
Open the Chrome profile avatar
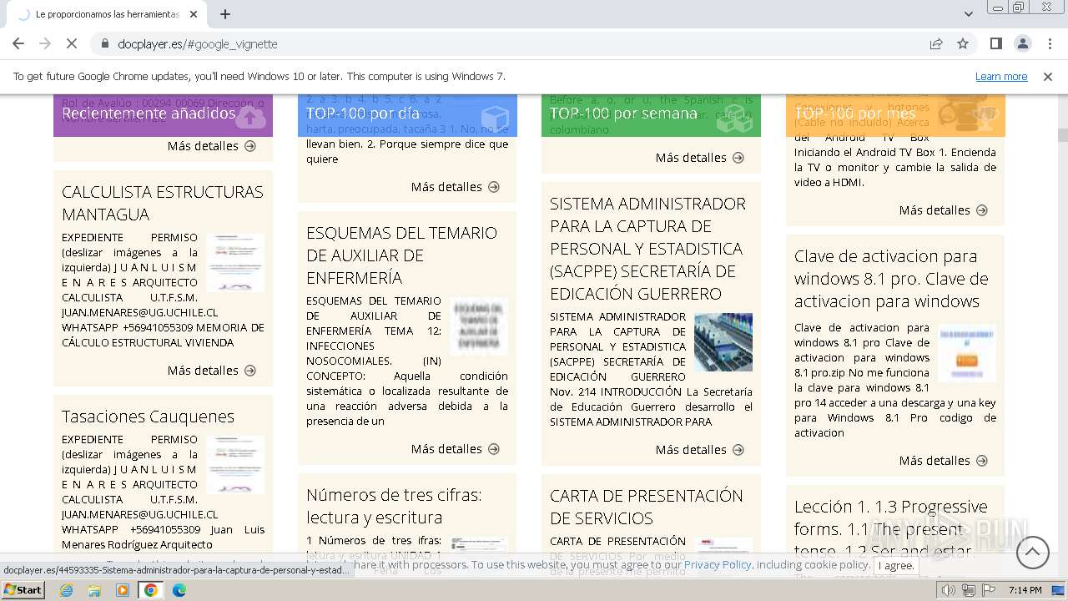tap(1022, 43)
